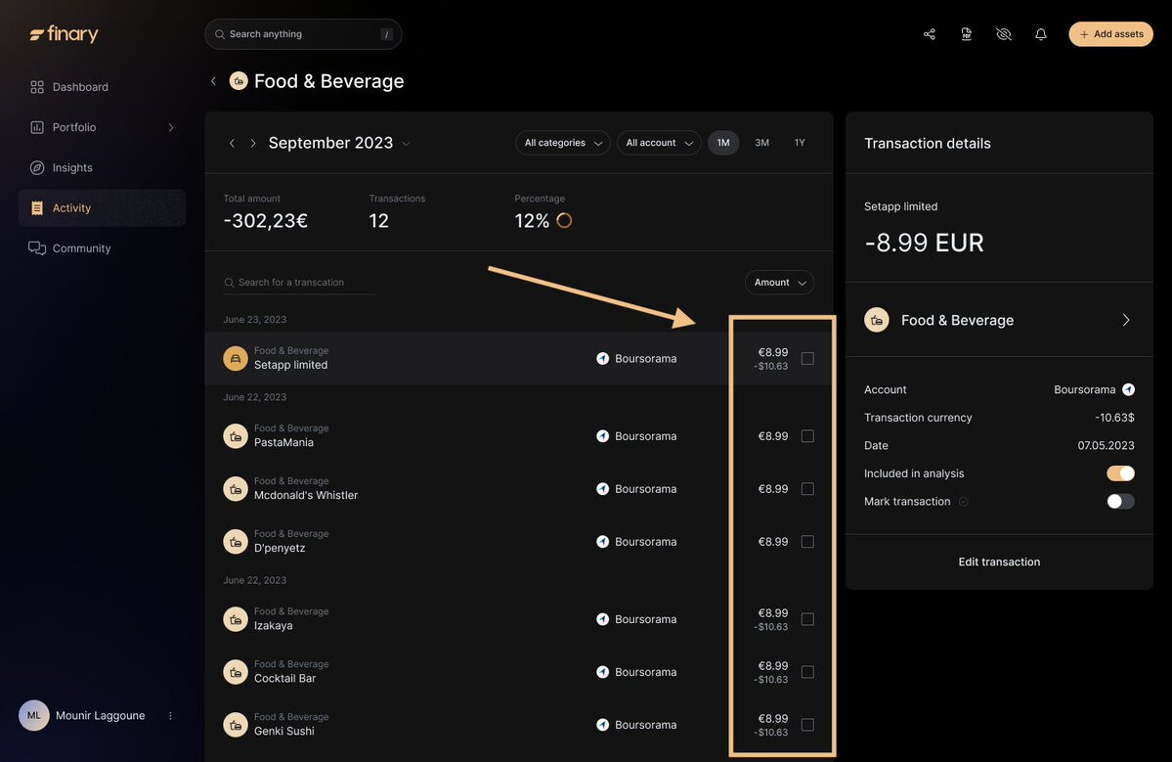Viewport: 1172px width, 762px height.
Task: Click the Finary logo
Action: (65, 34)
